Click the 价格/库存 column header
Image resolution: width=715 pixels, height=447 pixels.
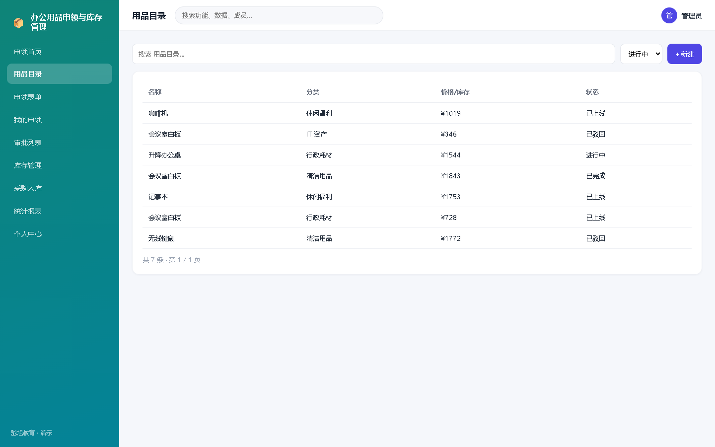tap(455, 92)
